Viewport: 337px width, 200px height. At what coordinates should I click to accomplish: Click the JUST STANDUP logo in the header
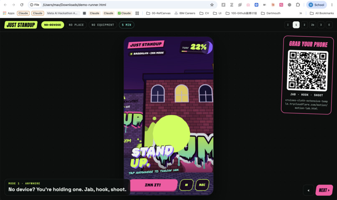pyautogui.click(x=21, y=25)
